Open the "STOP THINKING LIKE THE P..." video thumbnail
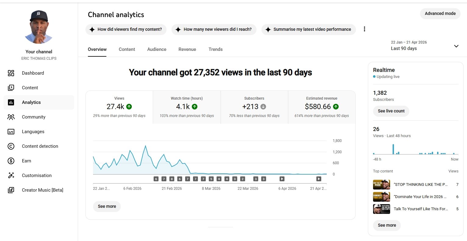467x241 pixels. [x=381, y=185]
